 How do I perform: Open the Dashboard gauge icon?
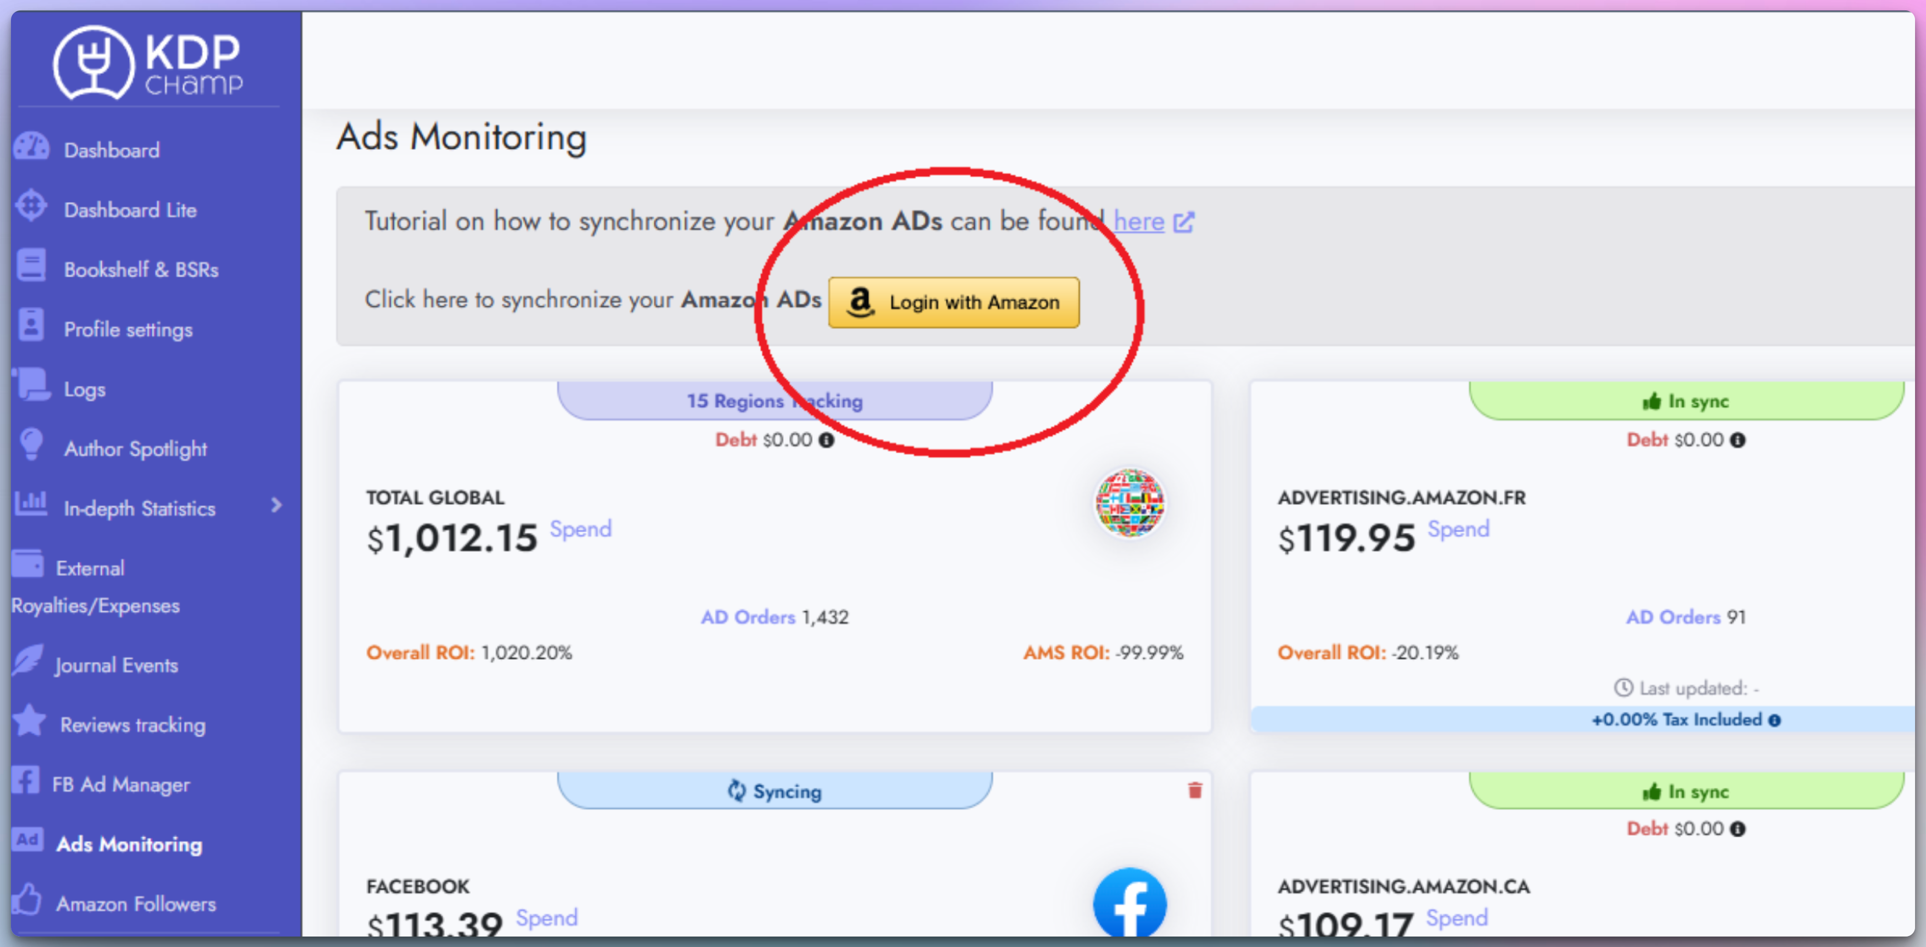(x=31, y=147)
